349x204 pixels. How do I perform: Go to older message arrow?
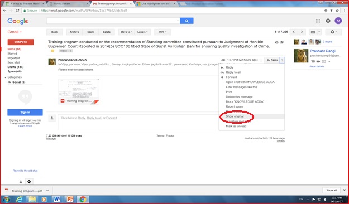point(302,32)
